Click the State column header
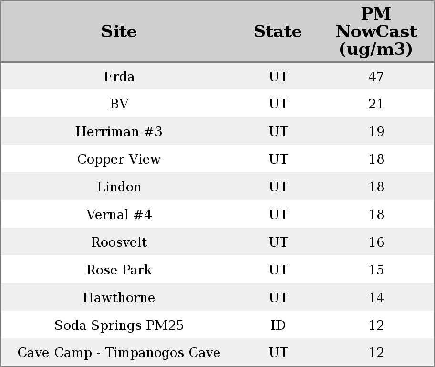The width and height of the screenshot is (435, 367). coord(278,32)
